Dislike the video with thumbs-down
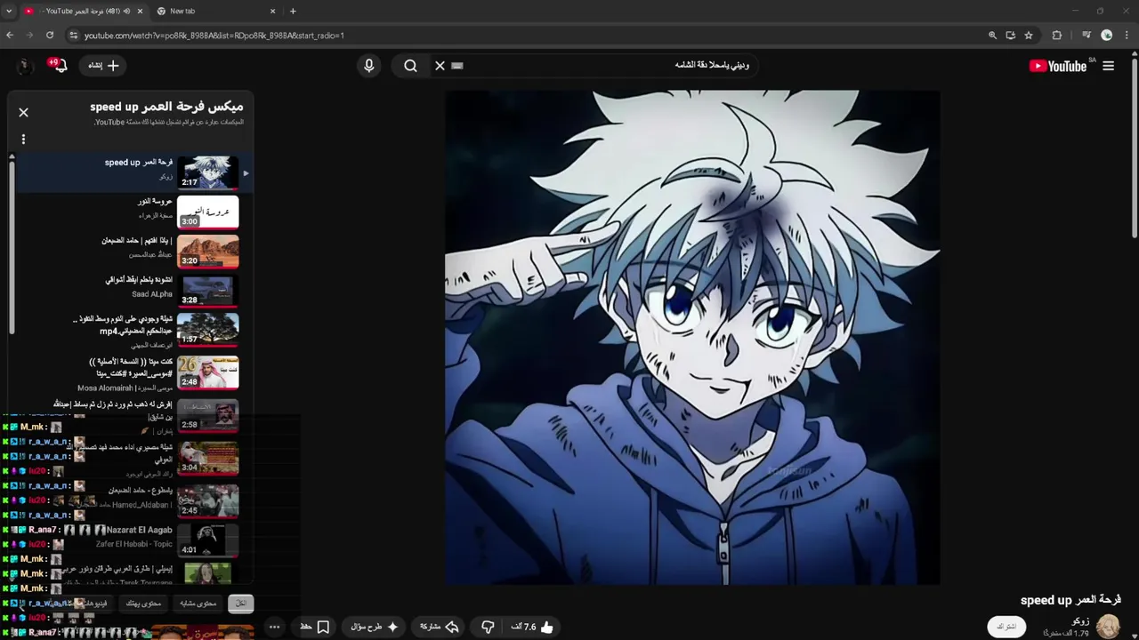The width and height of the screenshot is (1139, 640). (x=488, y=627)
